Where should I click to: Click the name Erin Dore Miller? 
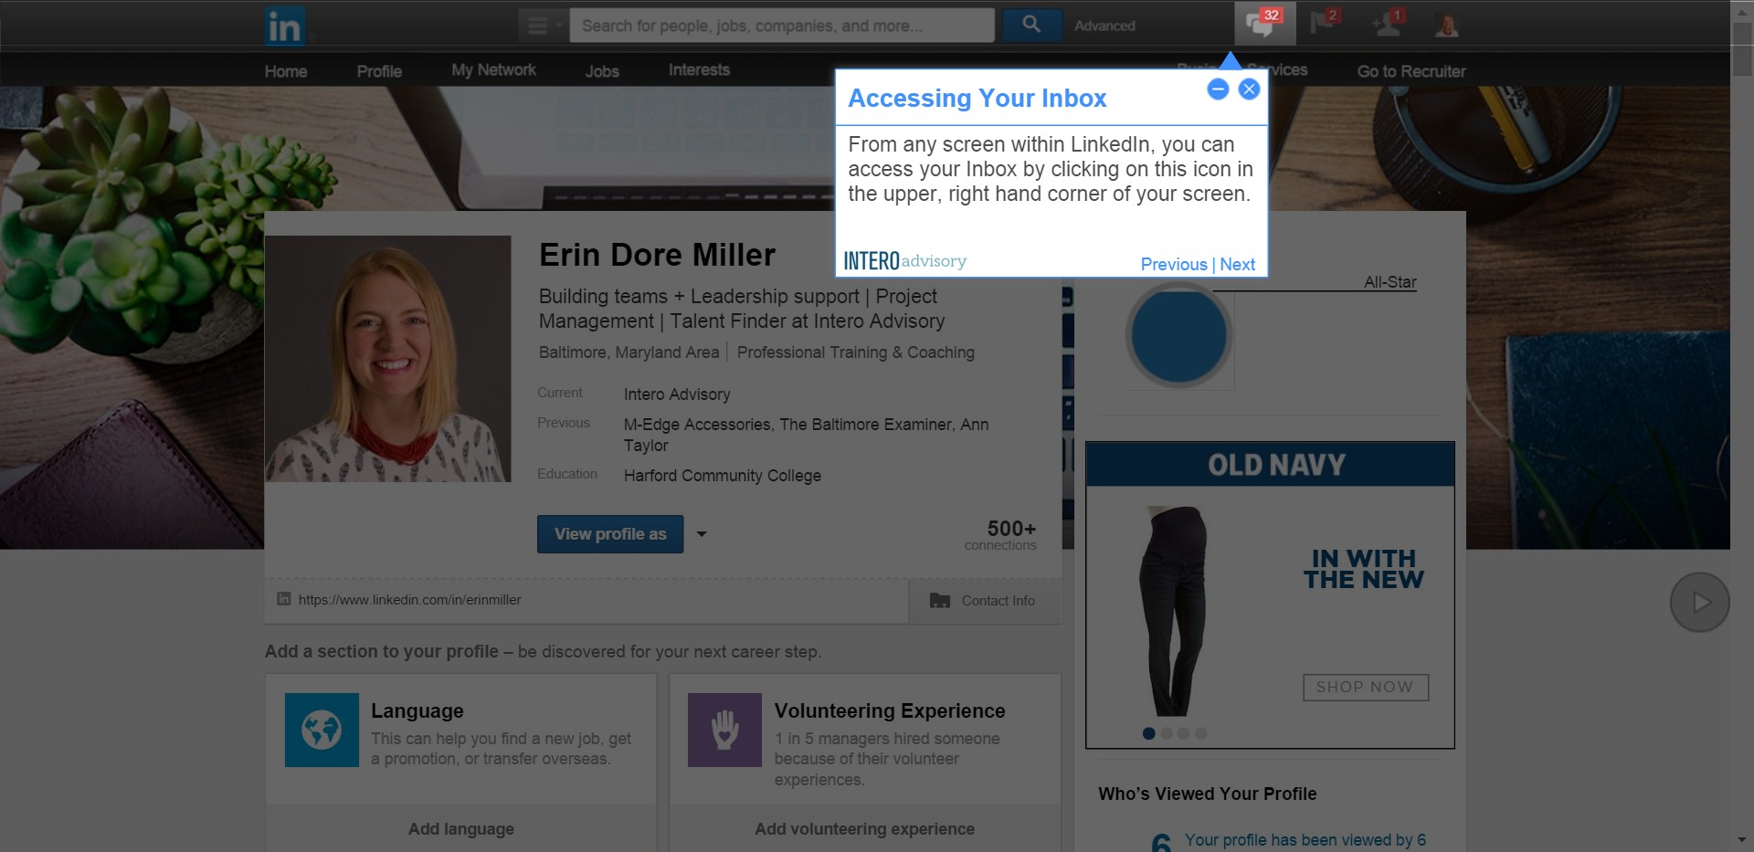(x=657, y=255)
